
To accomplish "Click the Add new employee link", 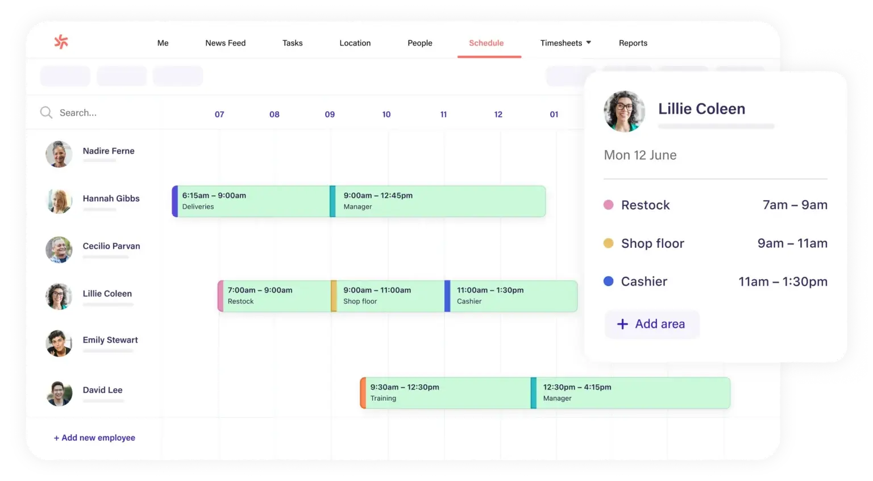I will 94,438.
